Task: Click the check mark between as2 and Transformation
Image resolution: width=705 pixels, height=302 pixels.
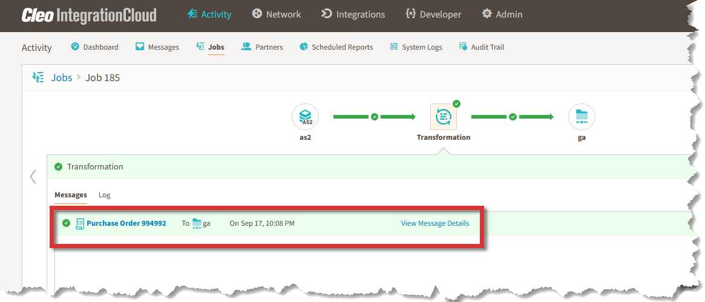Action: coord(375,117)
